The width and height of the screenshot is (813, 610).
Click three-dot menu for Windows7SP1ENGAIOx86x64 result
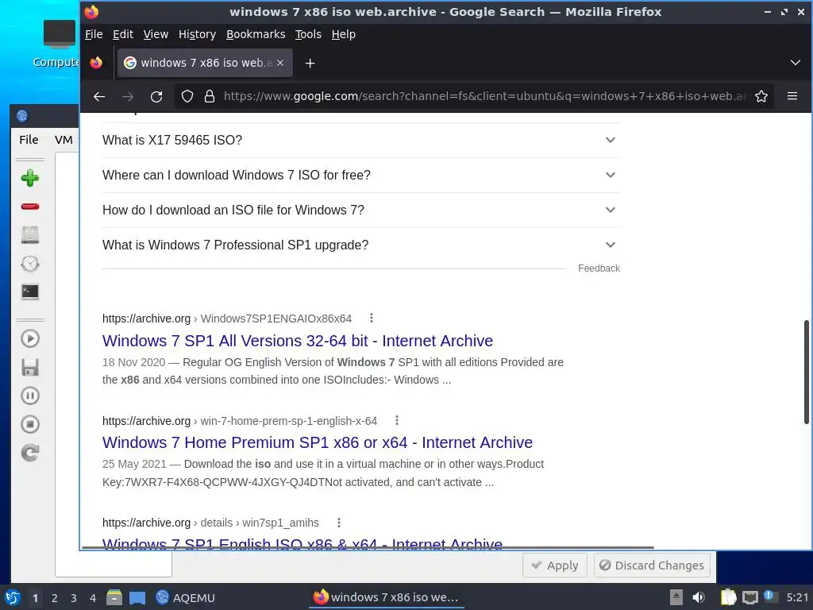[x=372, y=318]
